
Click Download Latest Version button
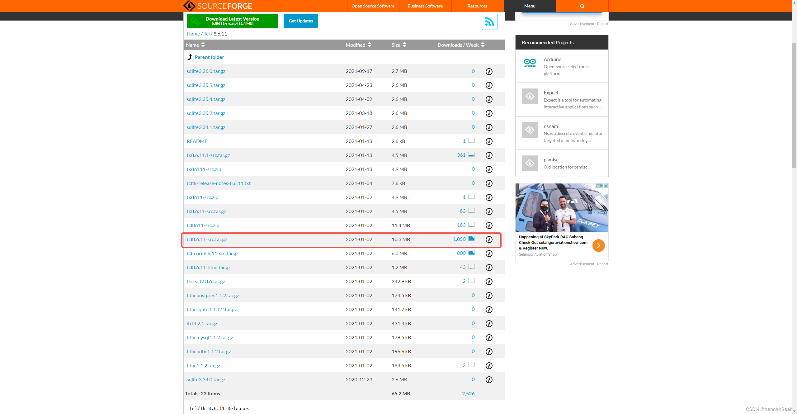[x=232, y=21]
